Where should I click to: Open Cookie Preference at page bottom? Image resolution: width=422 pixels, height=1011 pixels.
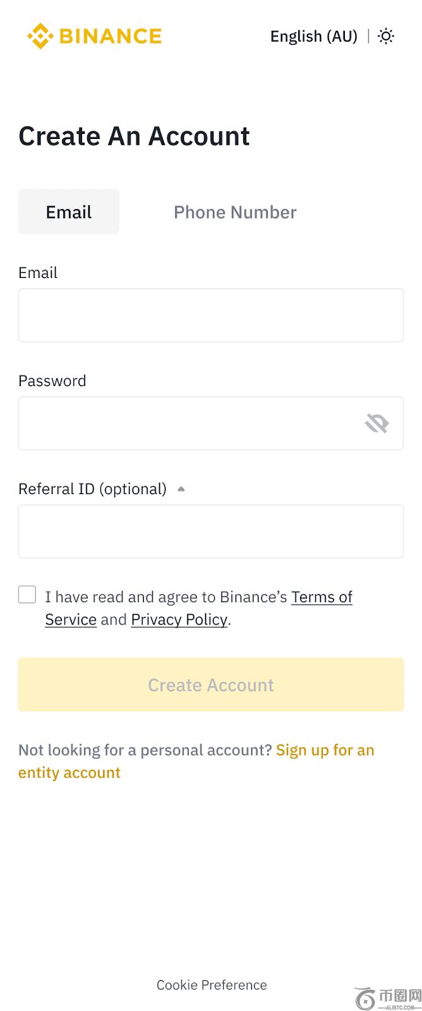click(x=212, y=985)
